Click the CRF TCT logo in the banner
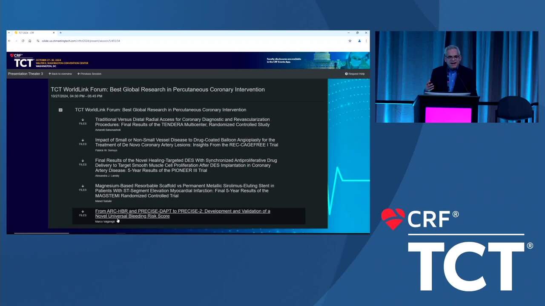This screenshot has width=545, height=306. click(22, 60)
